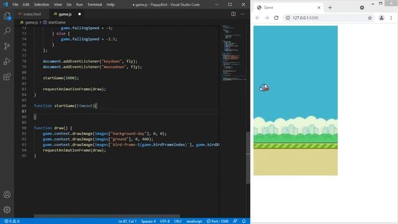
Task: Click 'startGame(1000);' on line 81
Action: (61, 78)
